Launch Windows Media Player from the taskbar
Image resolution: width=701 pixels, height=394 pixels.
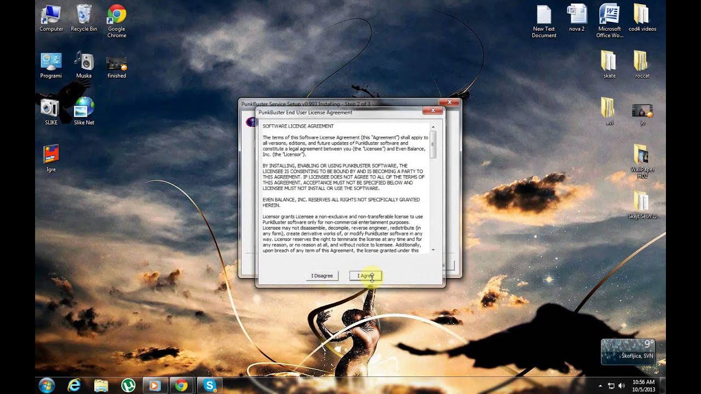[x=156, y=386]
